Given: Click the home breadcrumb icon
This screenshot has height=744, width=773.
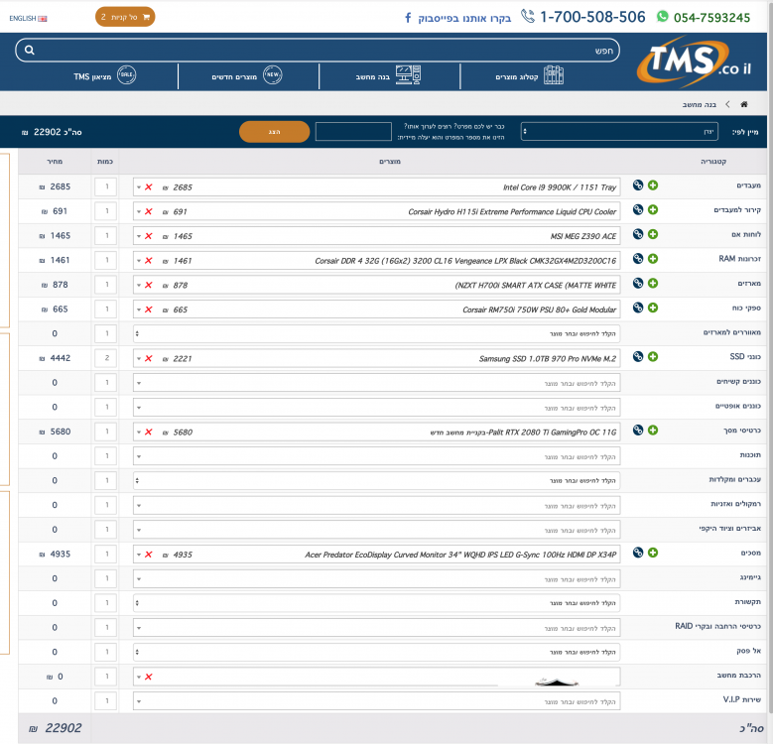Looking at the screenshot, I should tap(744, 104).
